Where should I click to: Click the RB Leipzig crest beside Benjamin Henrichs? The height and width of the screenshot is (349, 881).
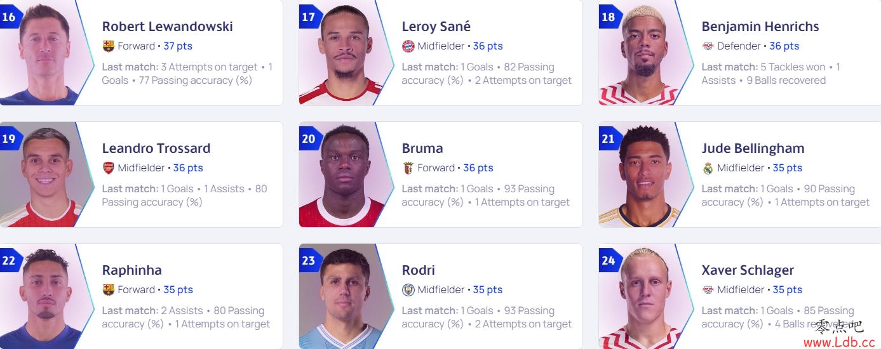click(x=708, y=46)
